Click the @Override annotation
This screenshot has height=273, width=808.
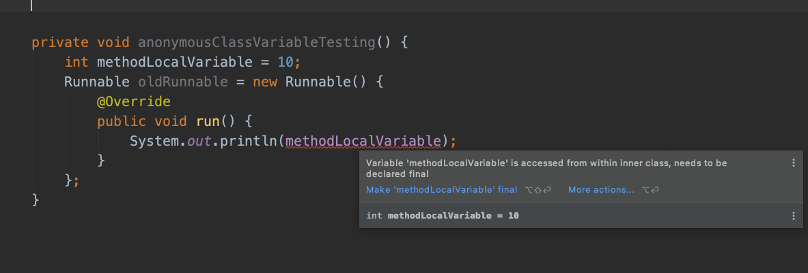pos(133,101)
